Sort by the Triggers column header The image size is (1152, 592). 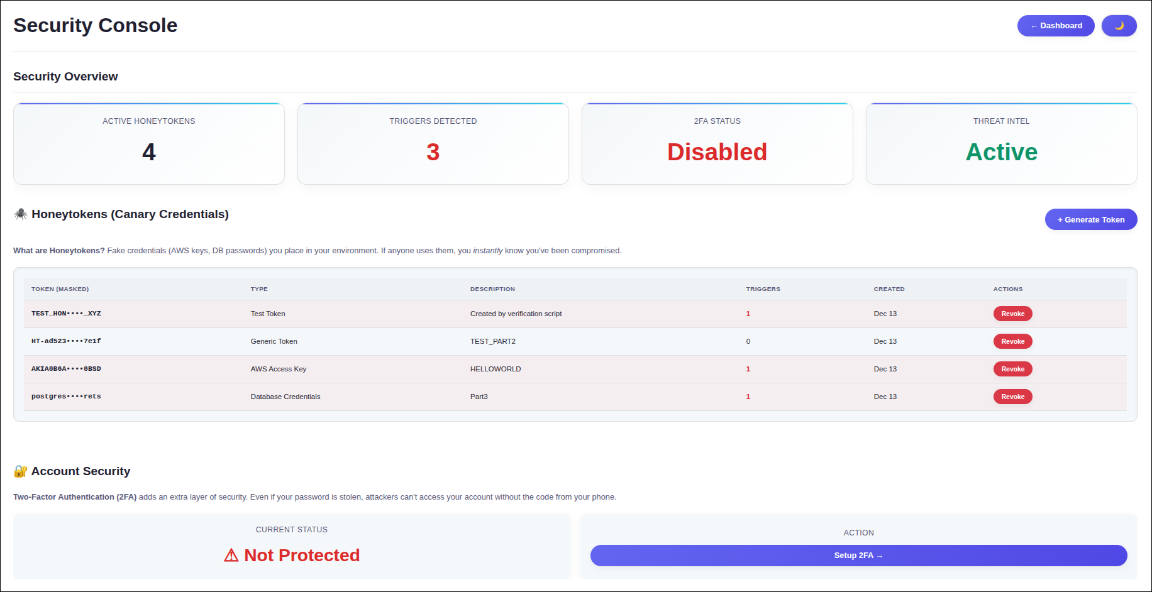pos(763,289)
